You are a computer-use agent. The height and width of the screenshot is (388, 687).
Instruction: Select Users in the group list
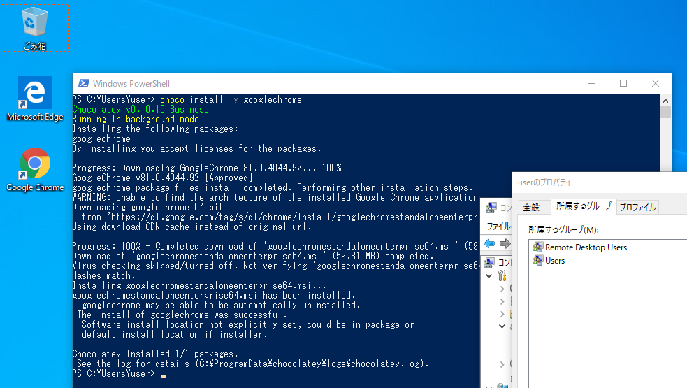(x=555, y=261)
